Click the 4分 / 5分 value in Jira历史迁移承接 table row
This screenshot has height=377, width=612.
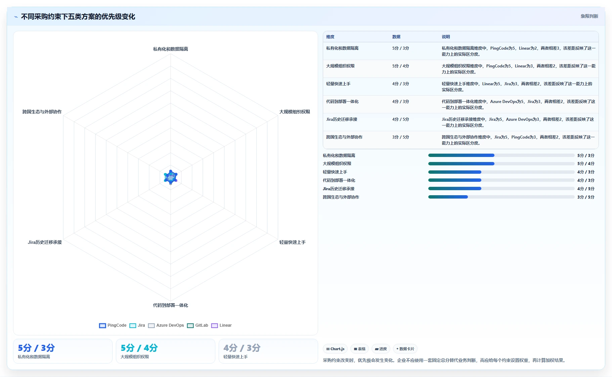[400, 119]
